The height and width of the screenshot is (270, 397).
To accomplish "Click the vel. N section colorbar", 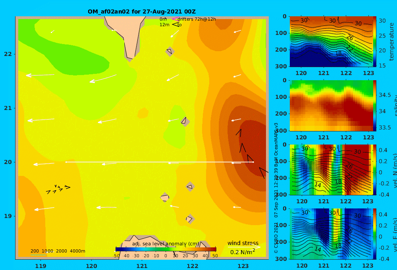I will tap(375, 170).
